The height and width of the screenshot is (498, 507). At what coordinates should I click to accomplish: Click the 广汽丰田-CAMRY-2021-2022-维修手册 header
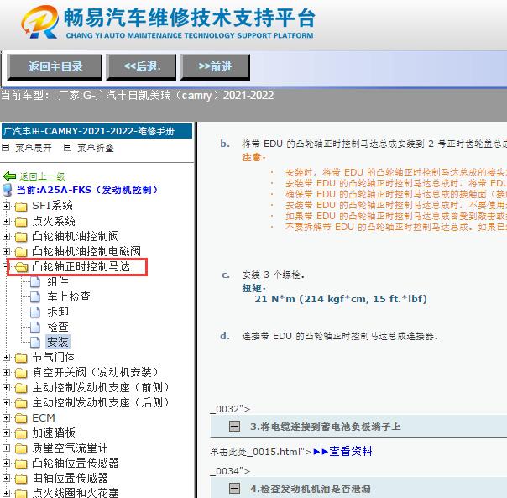pos(97,131)
